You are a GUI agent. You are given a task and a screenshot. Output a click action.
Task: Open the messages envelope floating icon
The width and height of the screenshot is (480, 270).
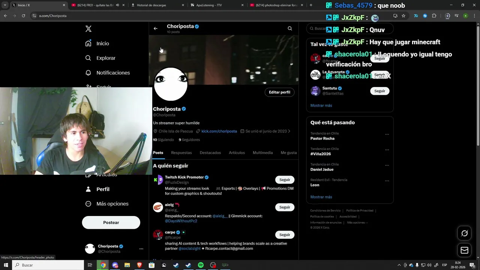coord(464,250)
